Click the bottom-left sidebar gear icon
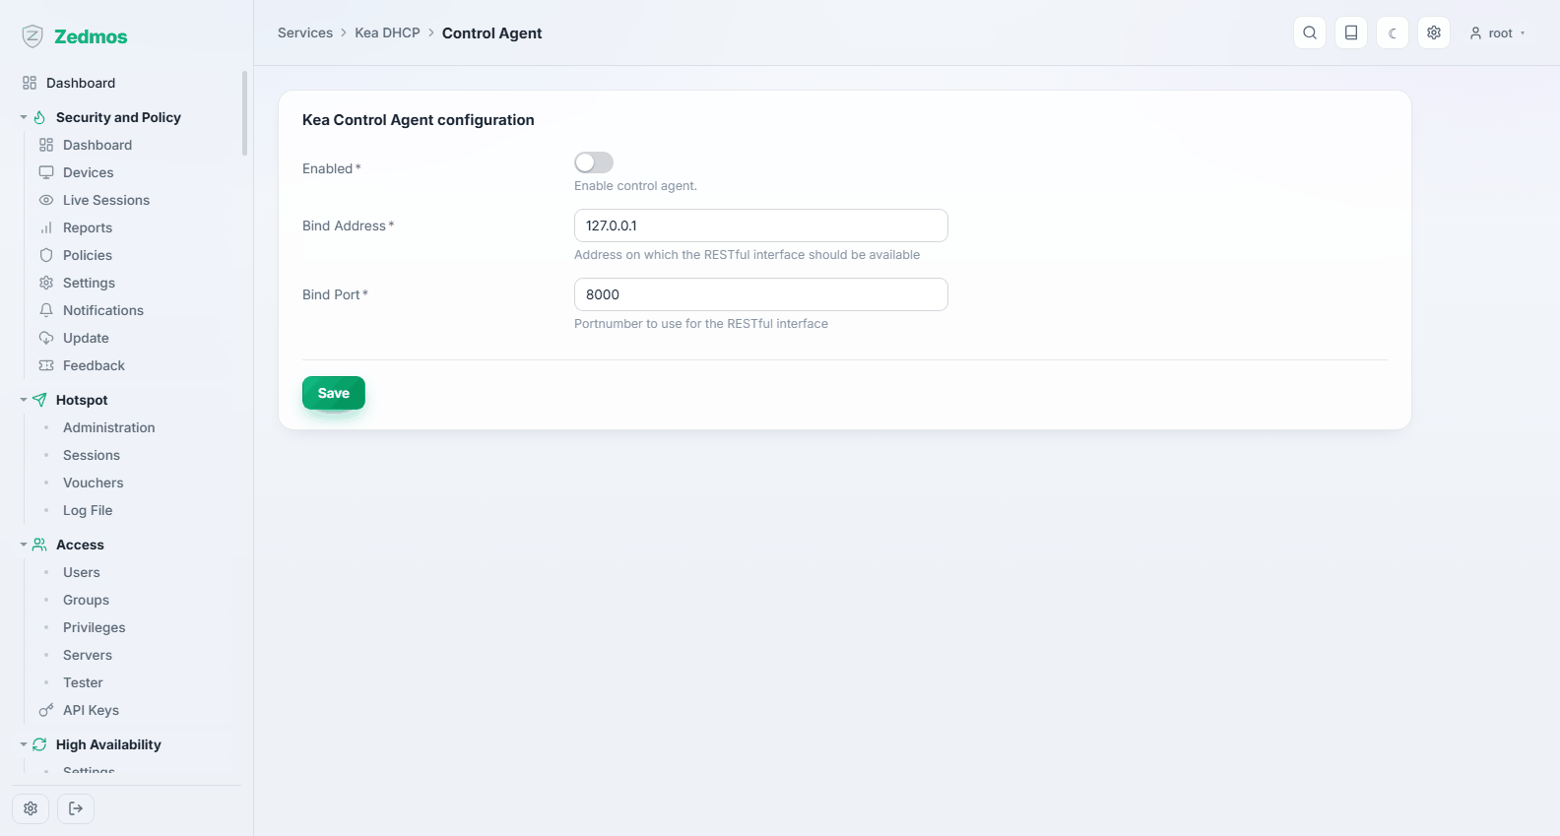The width and height of the screenshot is (1560, 836). click(31, 808)
